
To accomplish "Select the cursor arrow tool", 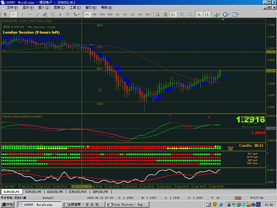I will [x=5, y=15].
